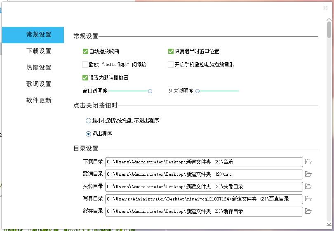Close the settings window
This screenshot has width=334, height=231.
(x=326, y=8)
